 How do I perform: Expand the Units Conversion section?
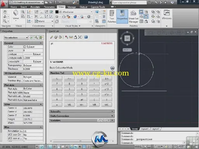(82, 116)
